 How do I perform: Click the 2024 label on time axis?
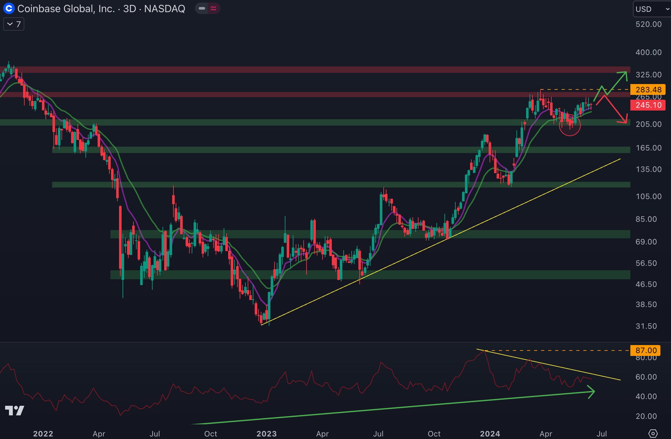490,434
